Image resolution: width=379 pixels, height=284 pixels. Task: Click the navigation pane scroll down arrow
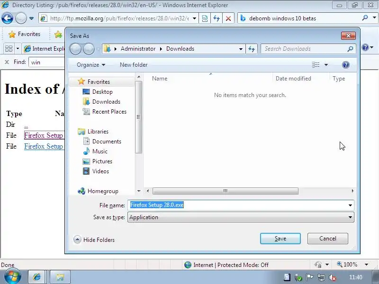(x=139, y=191)
